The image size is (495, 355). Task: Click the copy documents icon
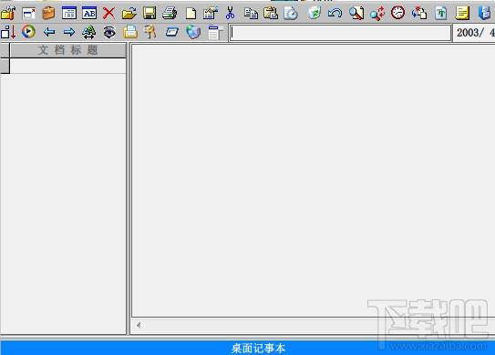(x=251, y=14)
